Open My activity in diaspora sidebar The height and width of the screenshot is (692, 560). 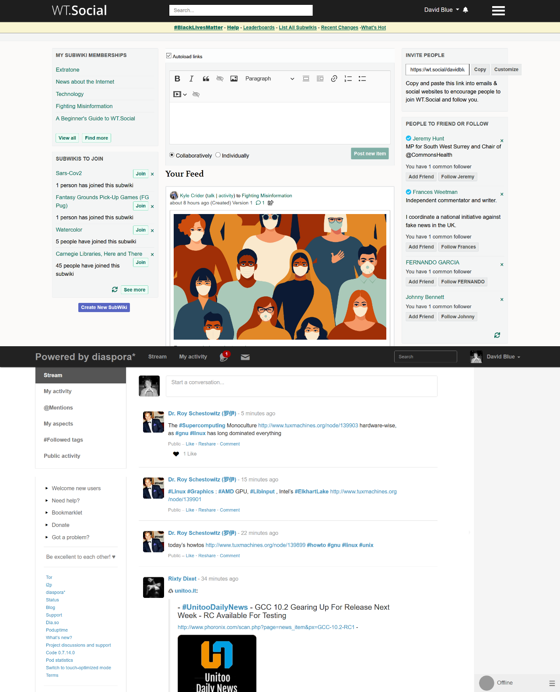coord(81,391)
